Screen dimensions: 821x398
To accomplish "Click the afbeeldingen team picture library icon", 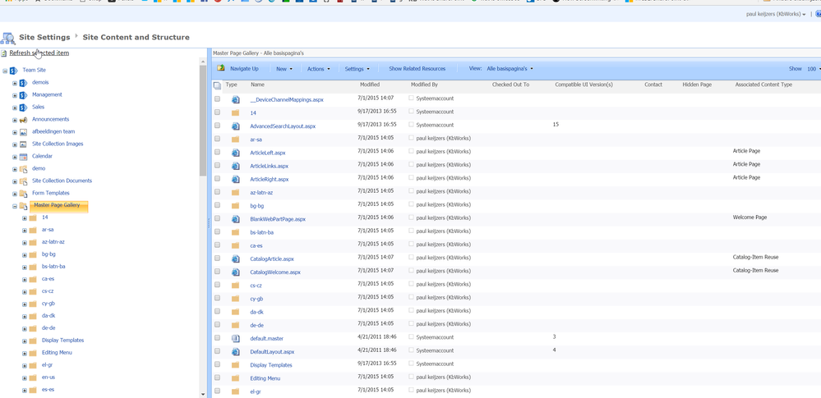I will pos(23,132).
